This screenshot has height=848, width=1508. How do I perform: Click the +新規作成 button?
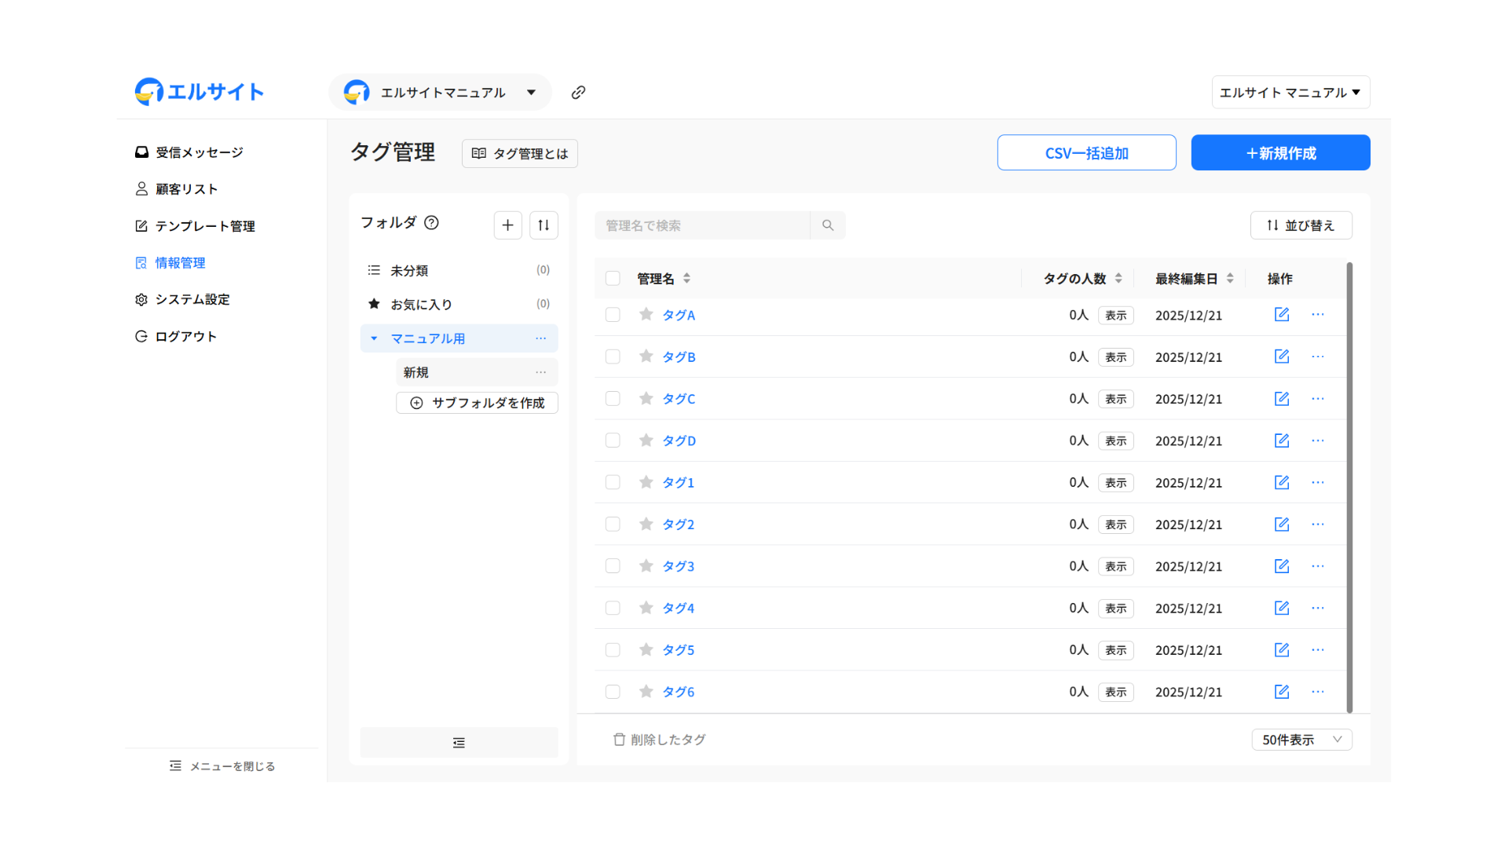point(1280,153)
